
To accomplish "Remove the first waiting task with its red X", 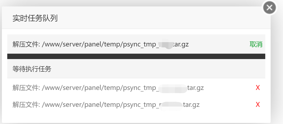I will tap(258, 88).
